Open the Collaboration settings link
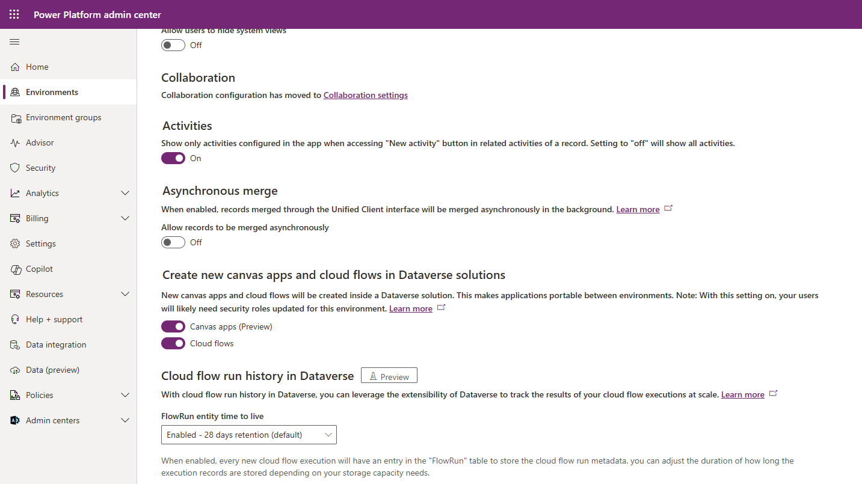This screenshot has height=484, width=862. pos(365,95)
